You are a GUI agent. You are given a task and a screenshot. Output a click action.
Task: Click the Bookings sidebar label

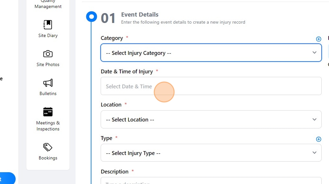48,158
